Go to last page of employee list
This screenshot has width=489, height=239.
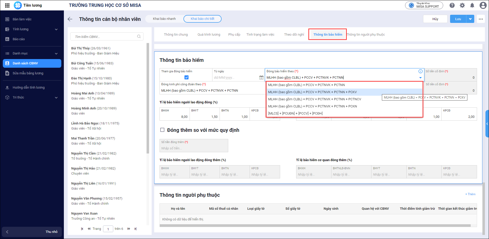pyautogui.click(x=135, y=229)
